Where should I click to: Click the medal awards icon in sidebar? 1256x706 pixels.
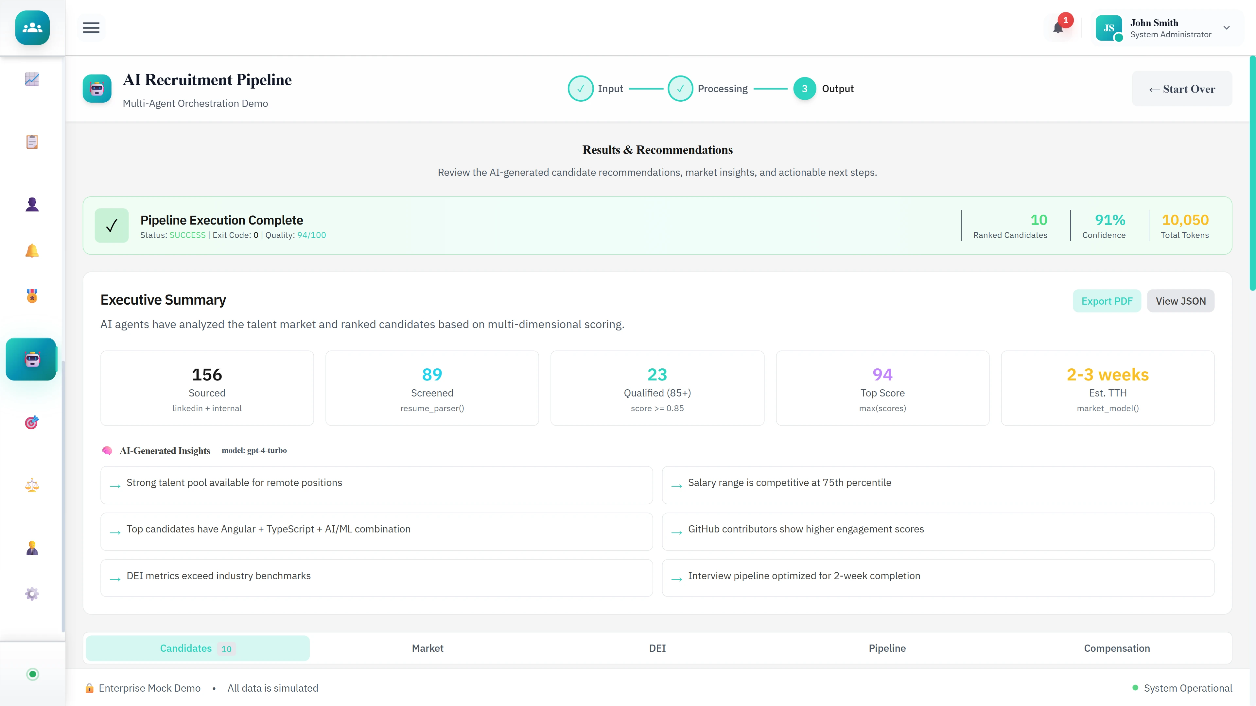(x=32, y=295)
